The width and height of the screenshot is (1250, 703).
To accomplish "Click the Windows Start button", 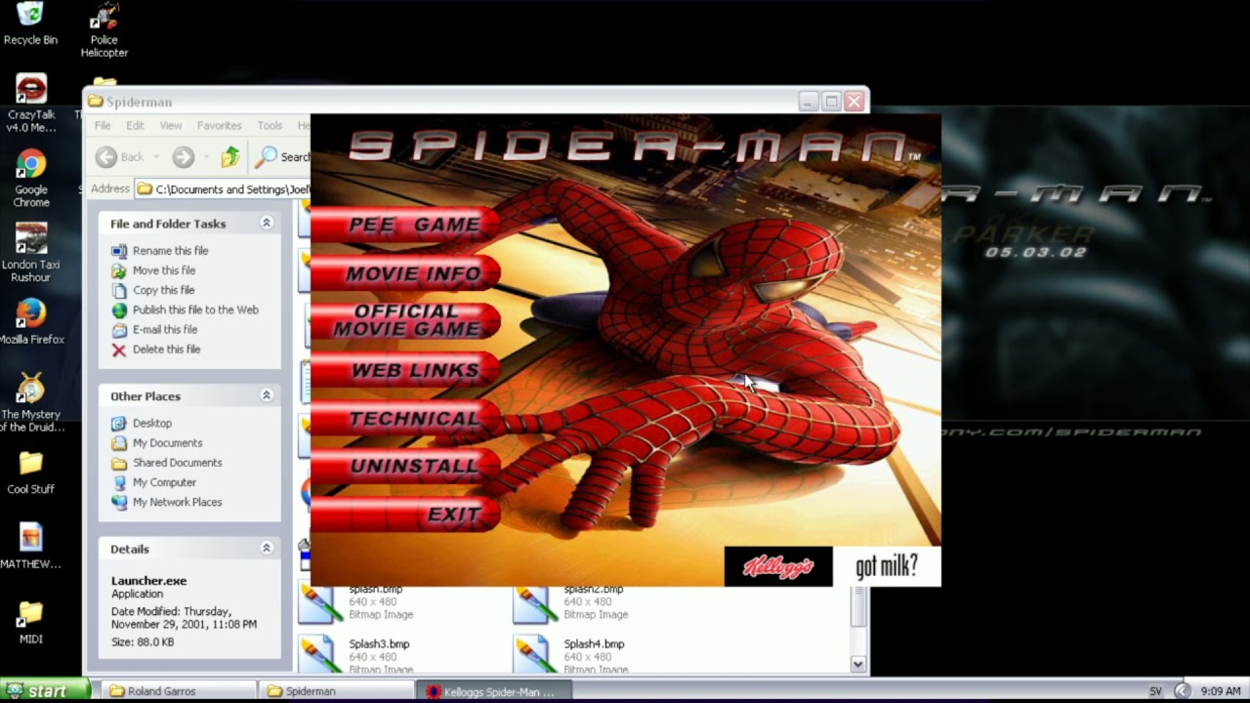I will (45, 690).
